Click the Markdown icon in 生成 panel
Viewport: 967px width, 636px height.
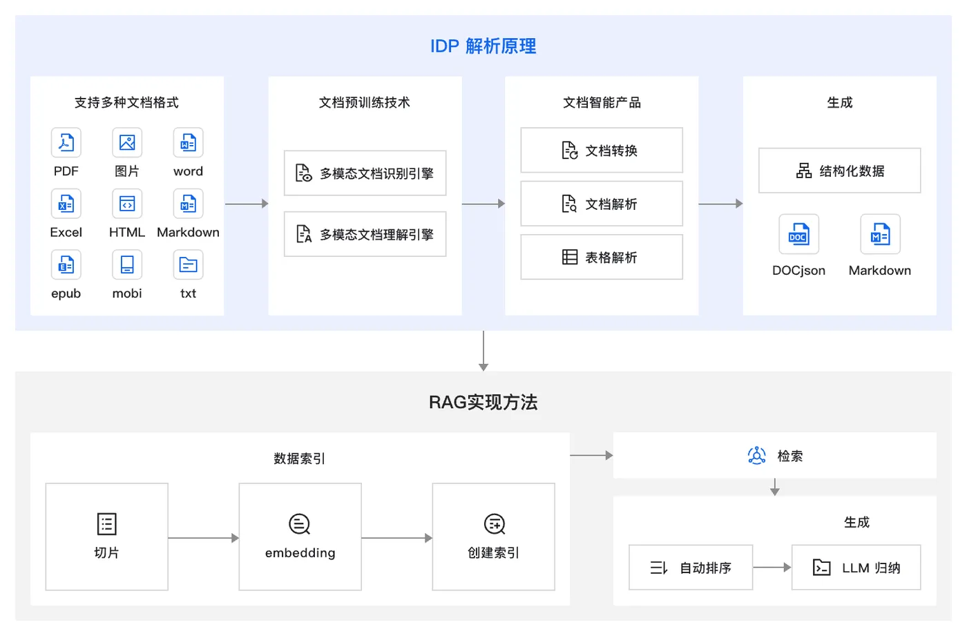(x=880, y=234)
